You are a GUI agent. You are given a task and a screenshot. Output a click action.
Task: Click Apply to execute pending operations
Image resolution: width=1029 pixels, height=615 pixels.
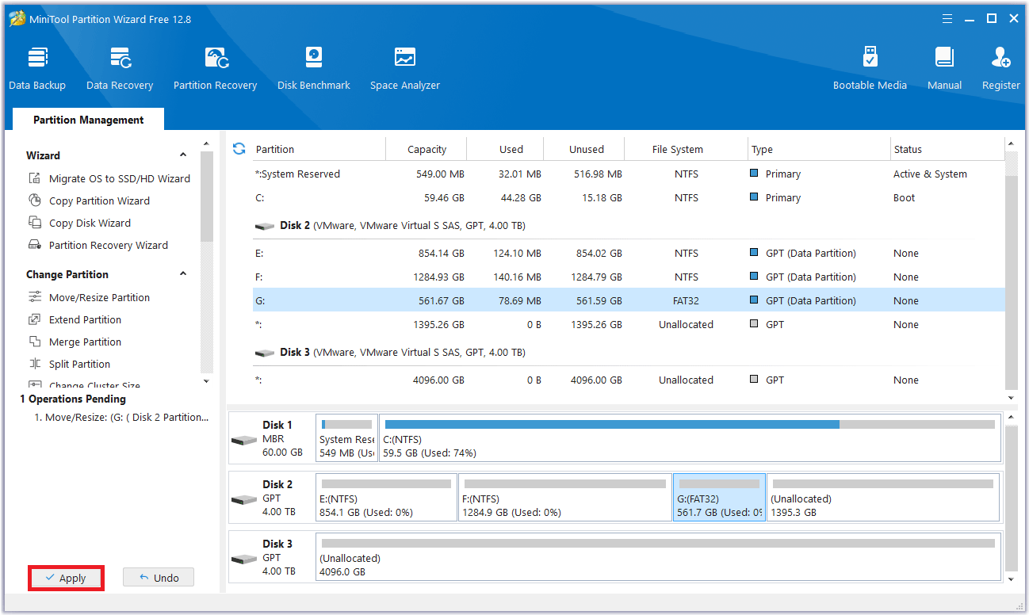point(66,578)
